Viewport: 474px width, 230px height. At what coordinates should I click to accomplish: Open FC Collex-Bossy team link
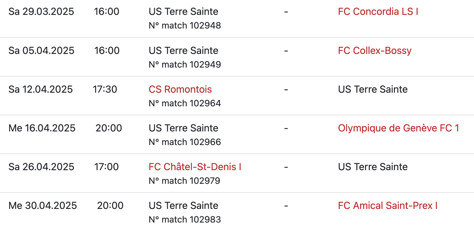tap(374, 51)
